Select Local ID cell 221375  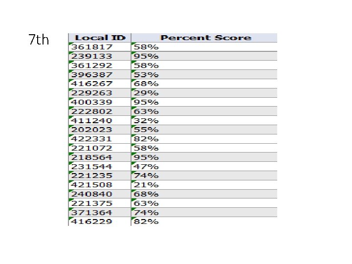[100, 203]
